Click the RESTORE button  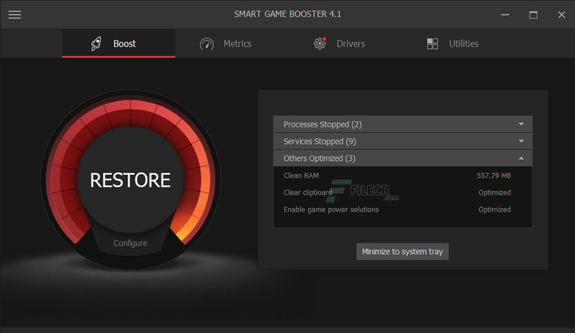pyautogui.click(x=130, y=180)
